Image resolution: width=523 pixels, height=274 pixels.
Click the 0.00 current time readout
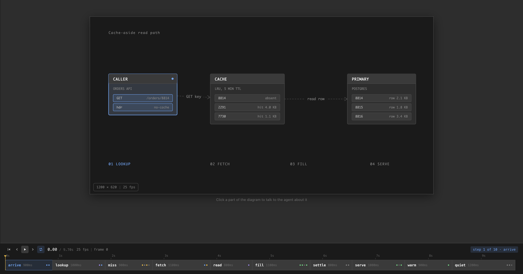click(x=52, y=249)
